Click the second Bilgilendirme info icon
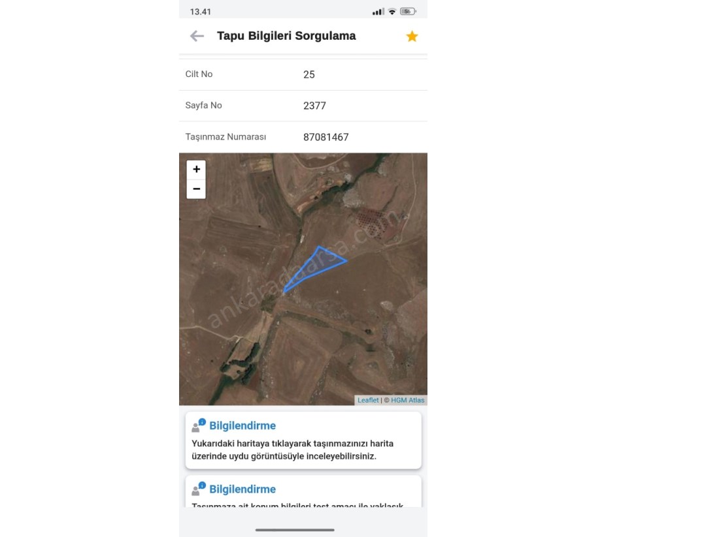Screen dimensions: 717x537 (199, 489)
